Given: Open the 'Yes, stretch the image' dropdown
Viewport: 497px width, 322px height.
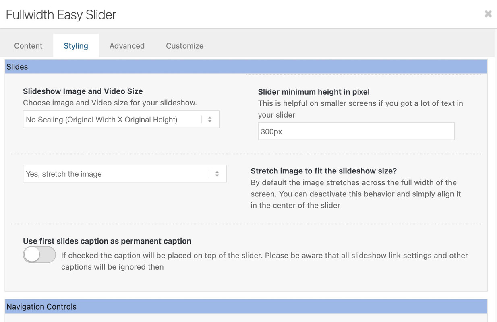Looking at the screenshot, I should click(x=125, y=174).
